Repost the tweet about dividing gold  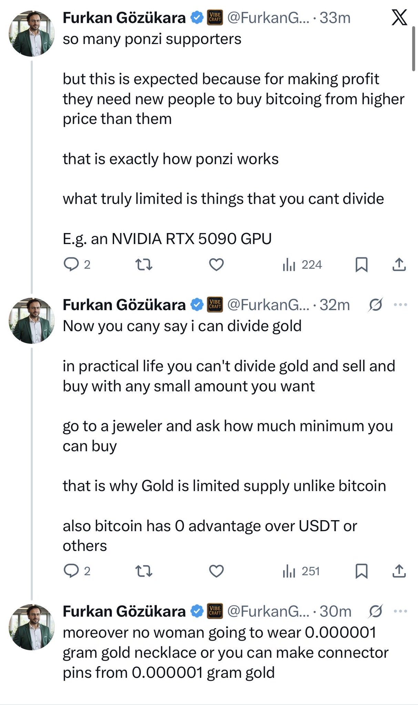(144, 571)
